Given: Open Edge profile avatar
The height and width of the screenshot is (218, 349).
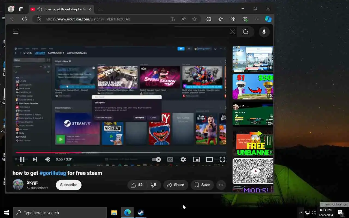Looking at the screenshot, I should [11, 9].
